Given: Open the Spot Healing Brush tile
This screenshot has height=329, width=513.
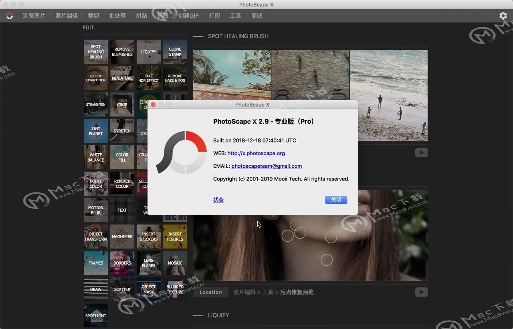Looking at the screenshot, I should point(96,52).
